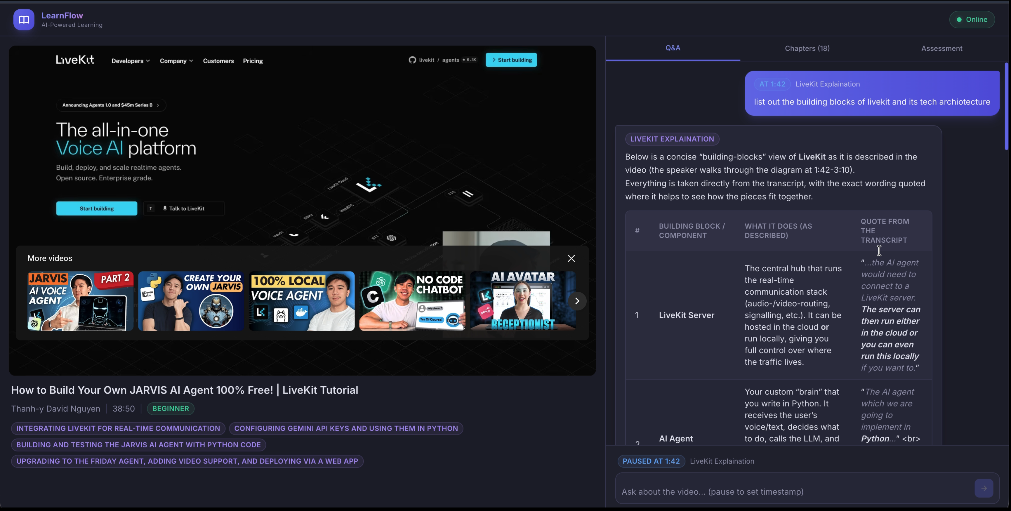Open the 100% Local Voice Agent thumbnail
The image size is (1011, 511).
coord(301,301)
